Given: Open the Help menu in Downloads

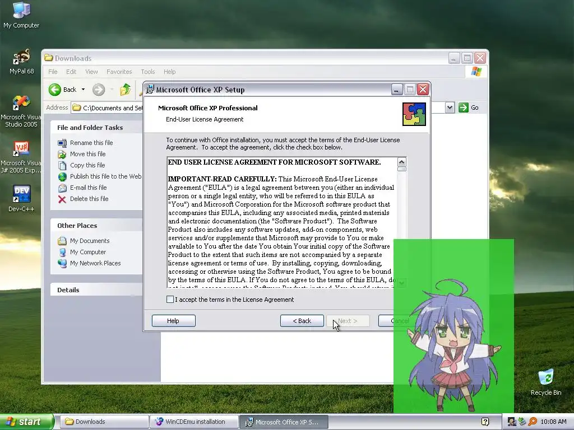Looking at the screenshot, I should (x=169, y=72).
